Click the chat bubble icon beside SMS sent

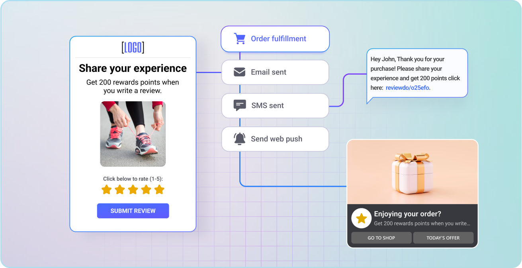click(x=239, y=105)
